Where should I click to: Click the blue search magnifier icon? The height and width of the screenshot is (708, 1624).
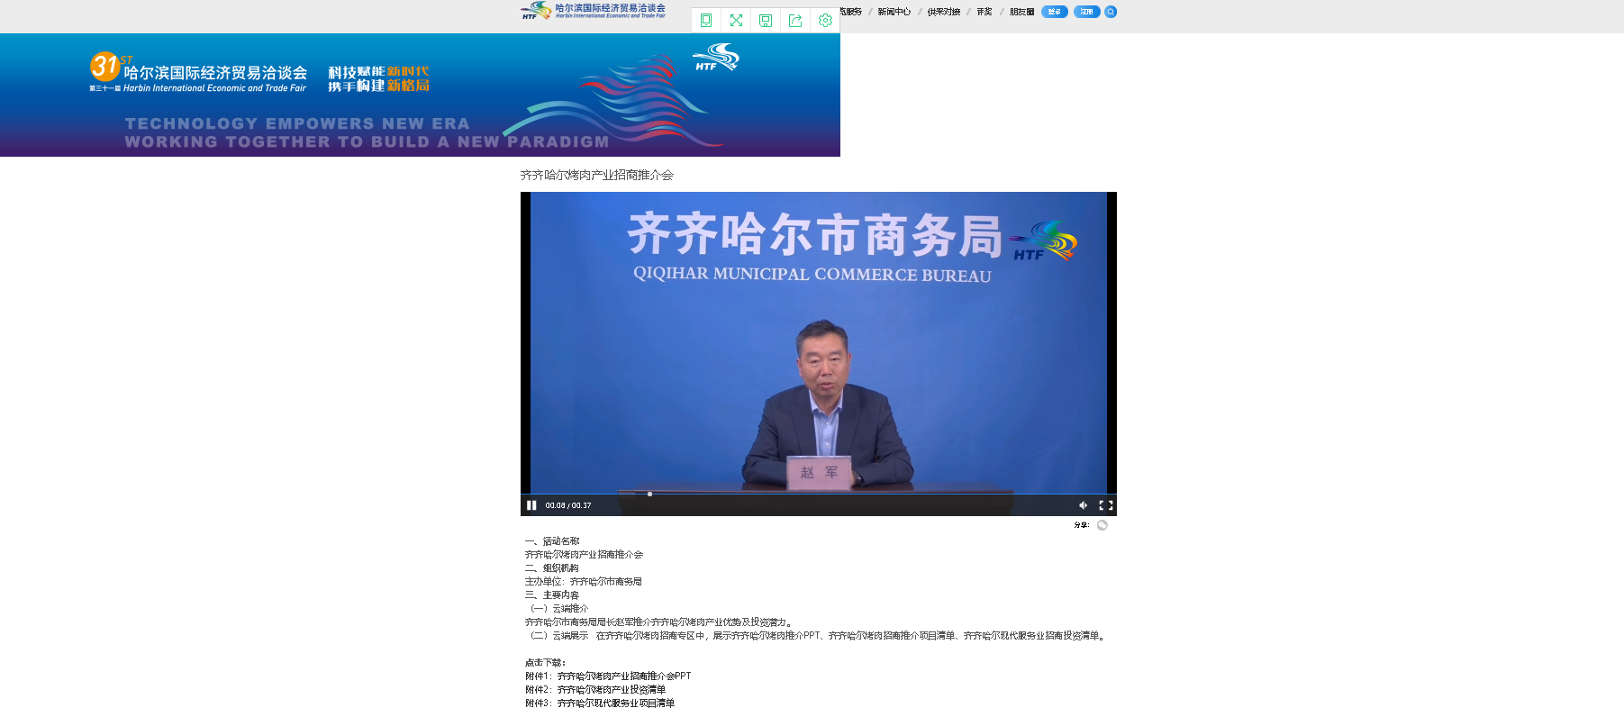coord(1111,12)
